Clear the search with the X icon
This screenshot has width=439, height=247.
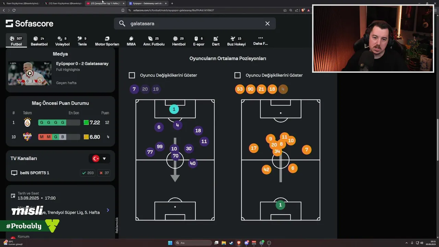click(268, 23)
